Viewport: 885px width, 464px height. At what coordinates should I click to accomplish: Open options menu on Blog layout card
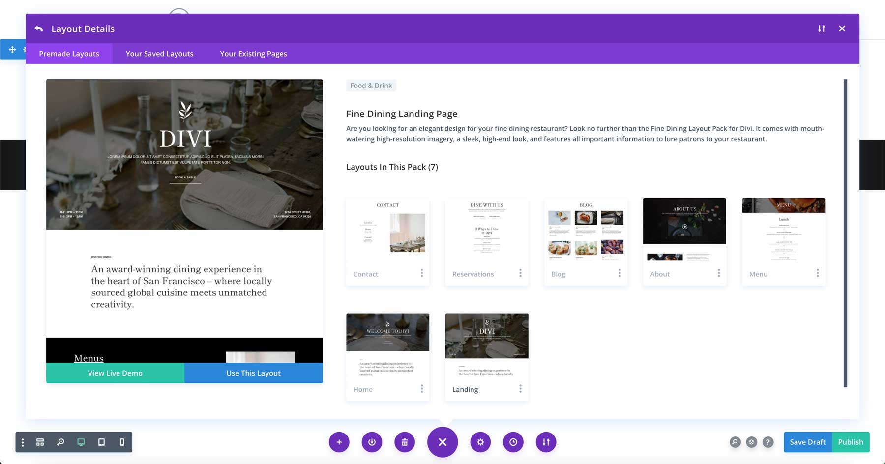619,273
